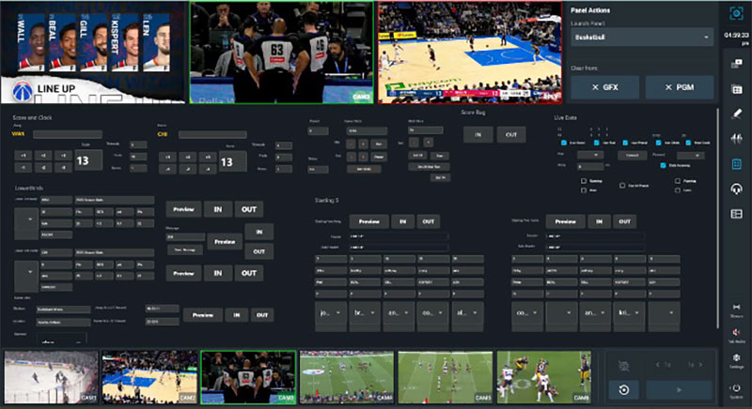Click the WAS team name input field
752x409 pixels.
tap(68, 134)
